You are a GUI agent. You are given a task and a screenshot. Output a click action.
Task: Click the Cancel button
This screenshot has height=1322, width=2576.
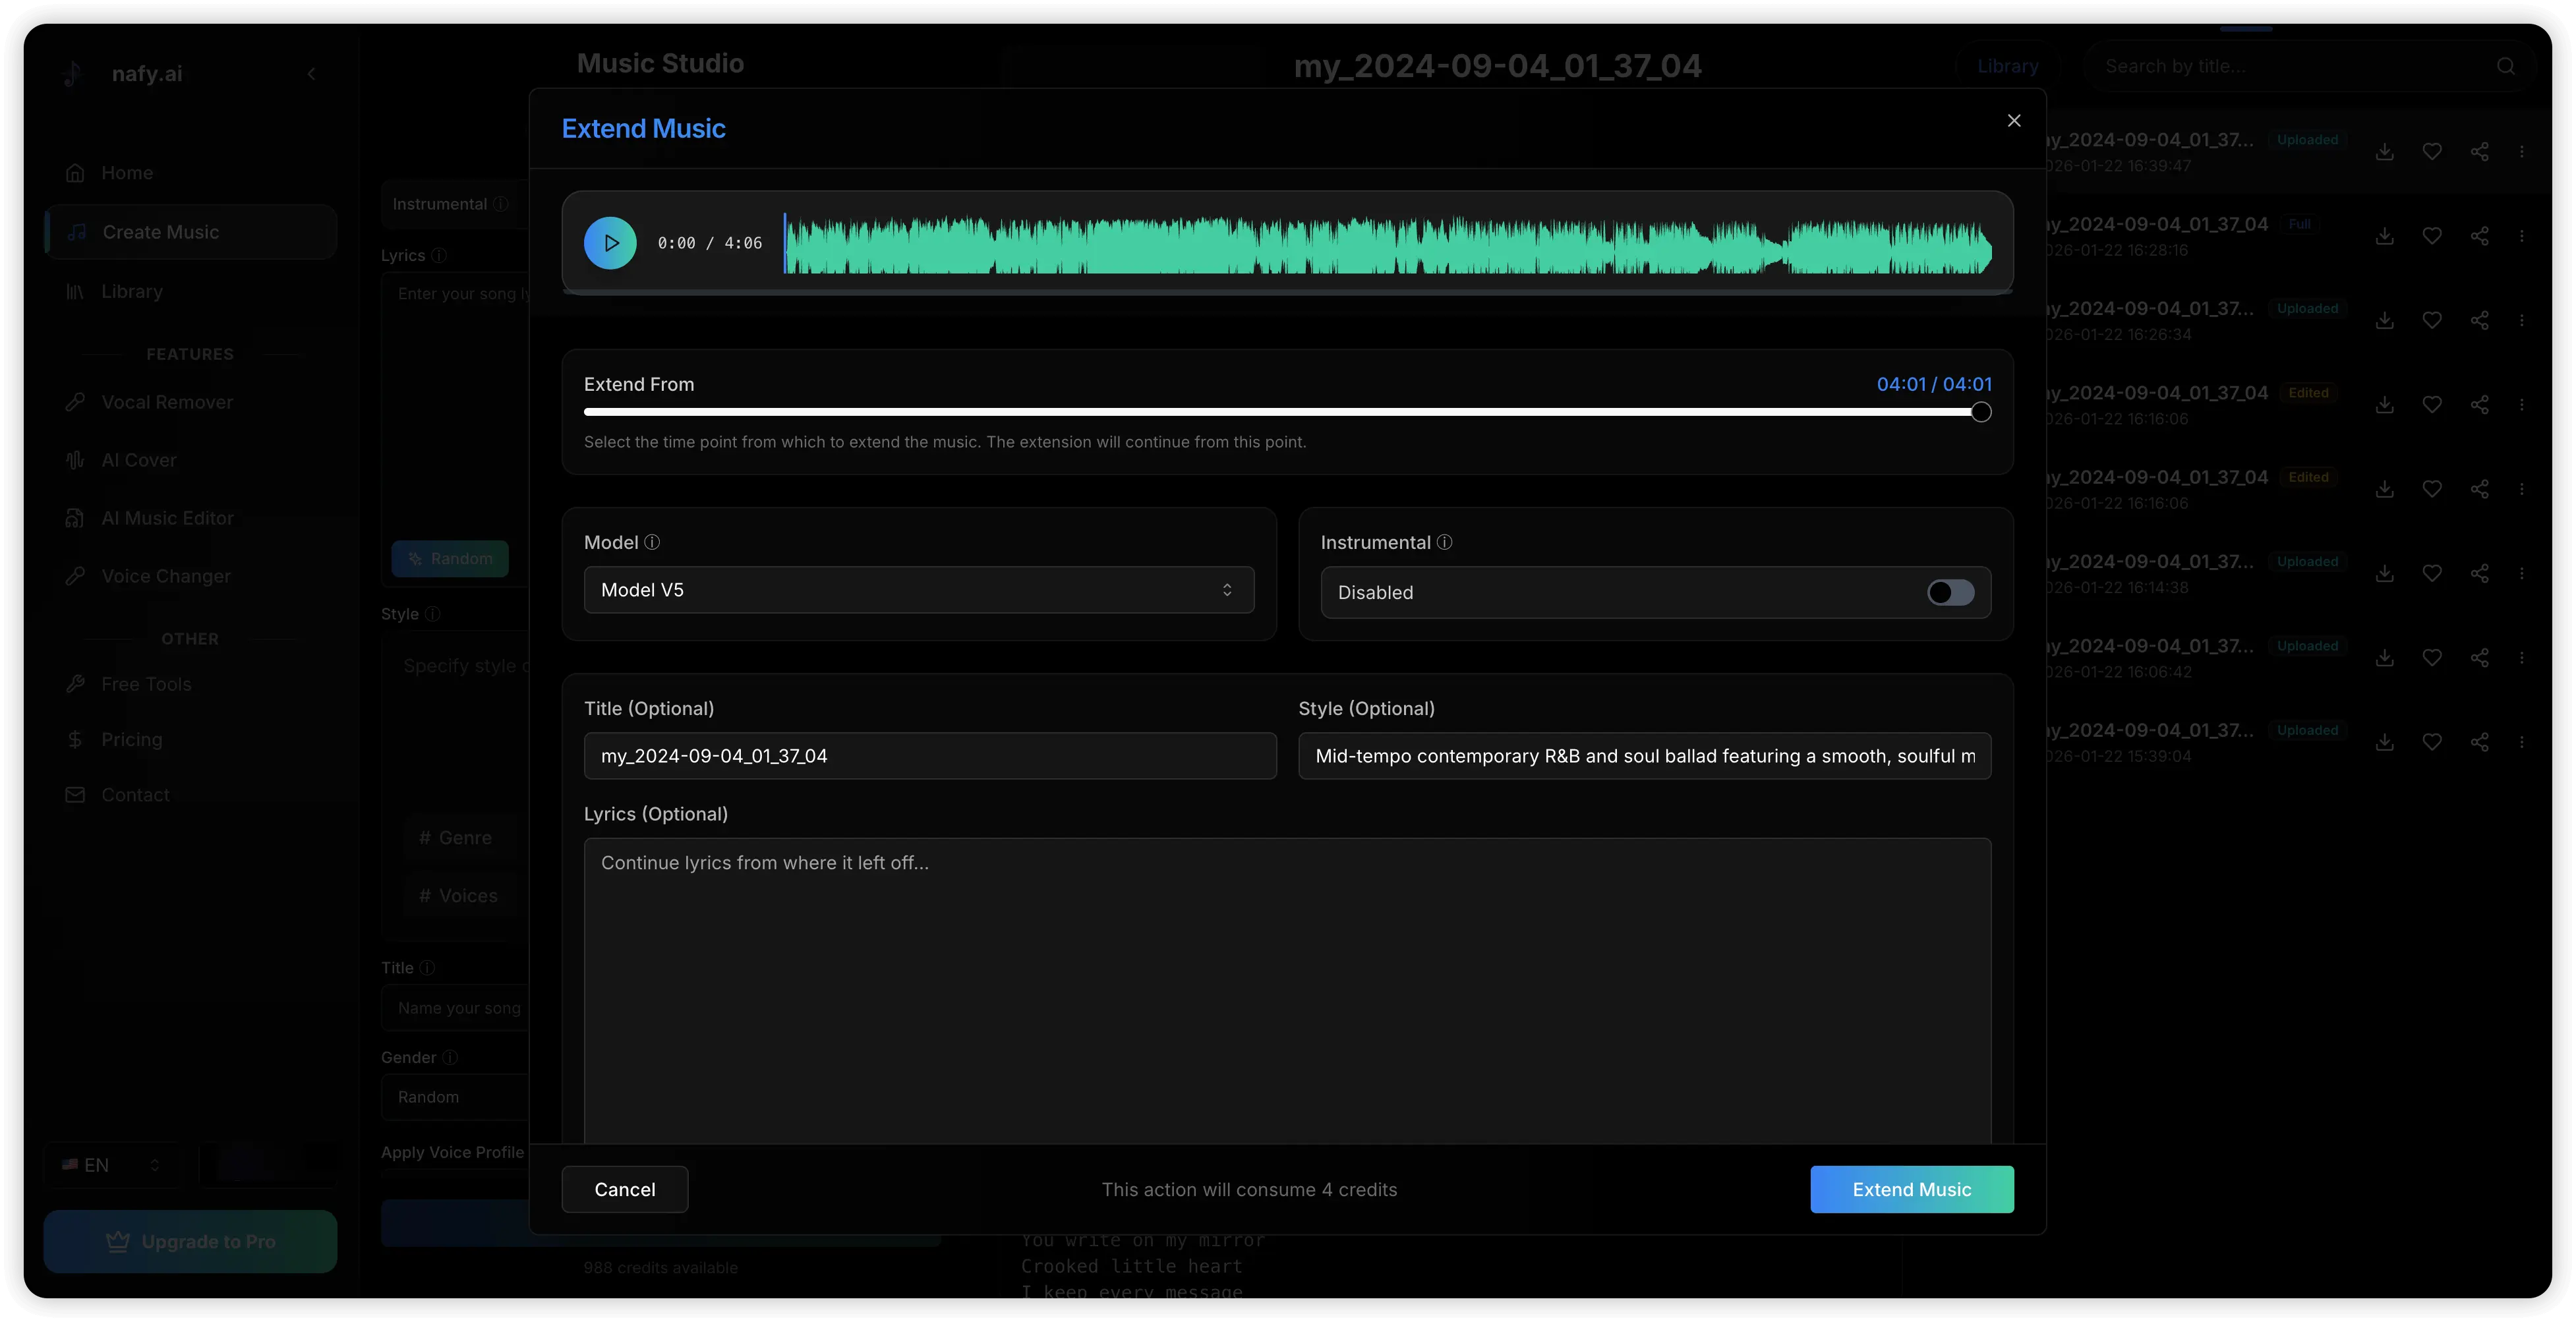(x=625, y=1190)
